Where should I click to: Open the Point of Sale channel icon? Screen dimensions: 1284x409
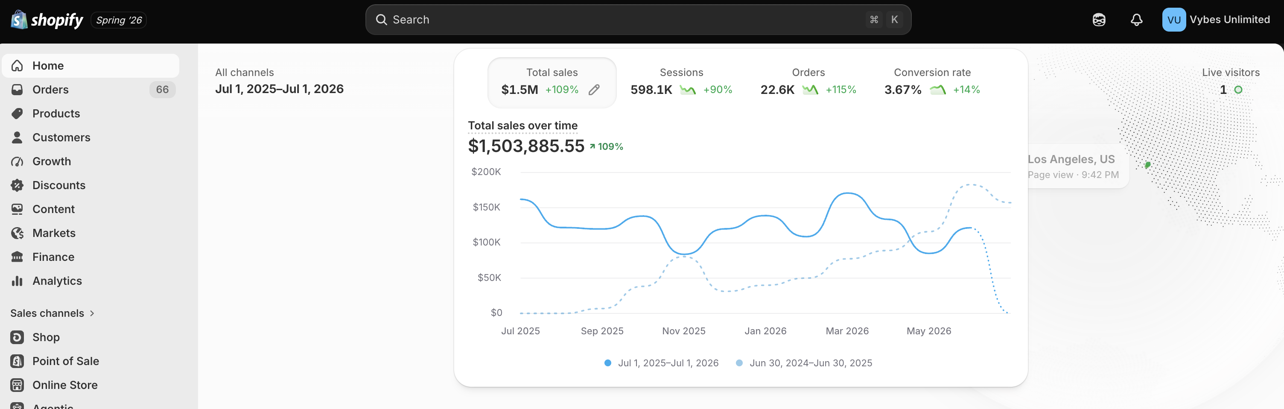(x=17, y=361)
